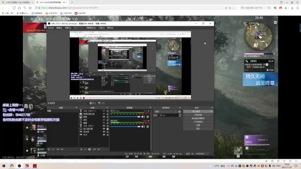Open the 渐变 transition dropdown

(x=166, y=112)
